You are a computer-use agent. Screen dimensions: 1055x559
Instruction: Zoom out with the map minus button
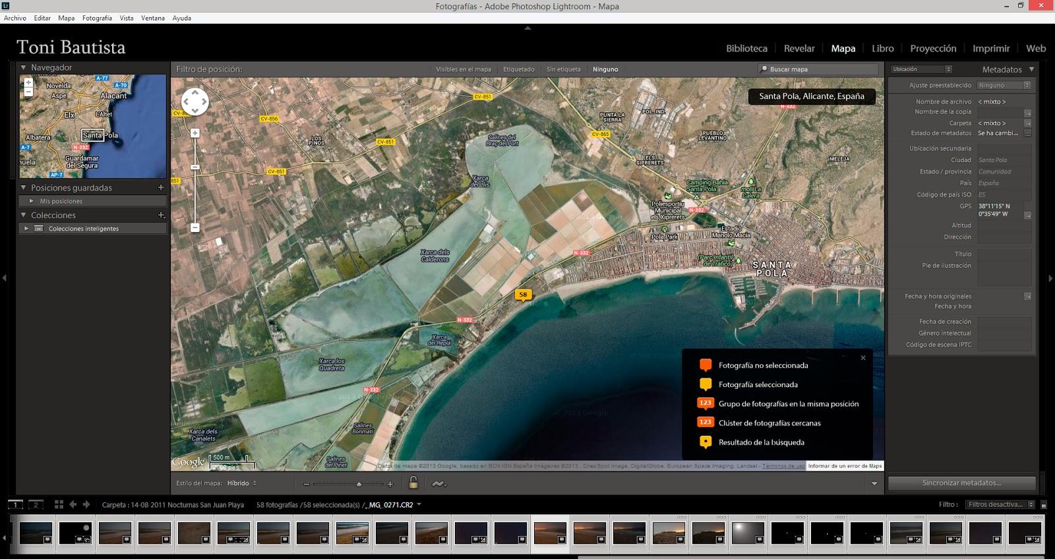(195, 227)
